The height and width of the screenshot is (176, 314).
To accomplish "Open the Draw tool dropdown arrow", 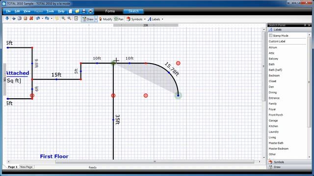I will pyautogui.click(x=96, y=20).
